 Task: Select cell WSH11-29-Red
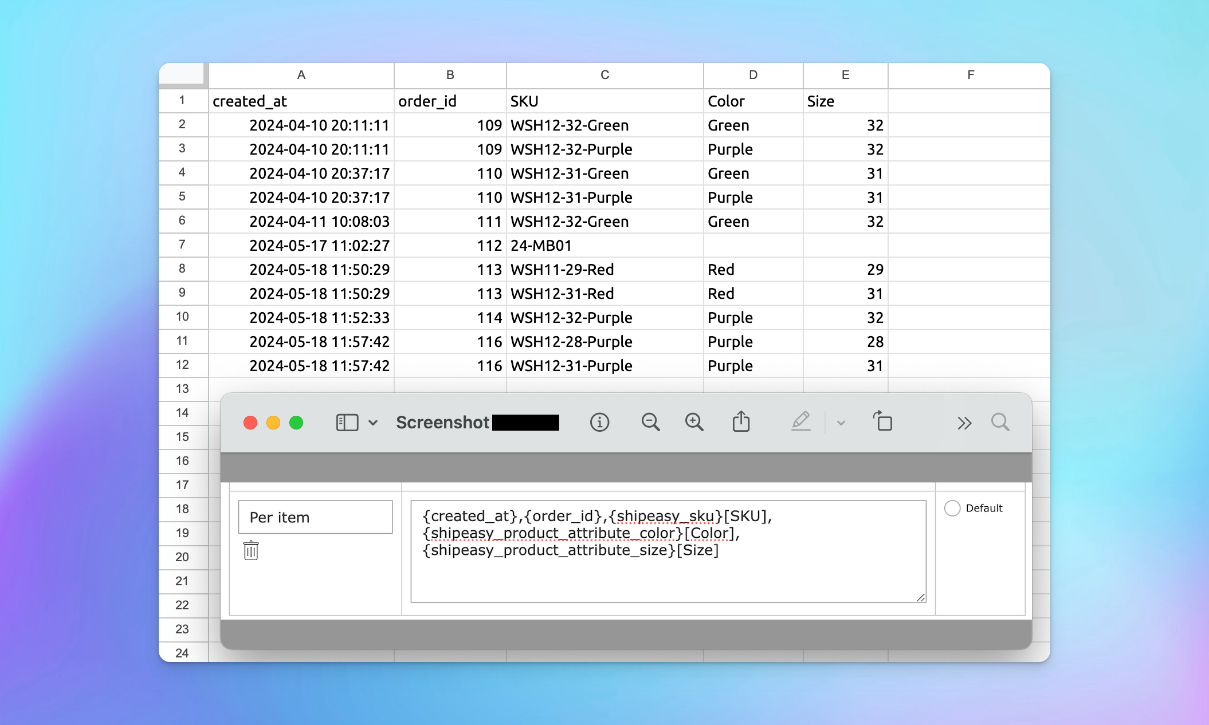tap(605, 269)
